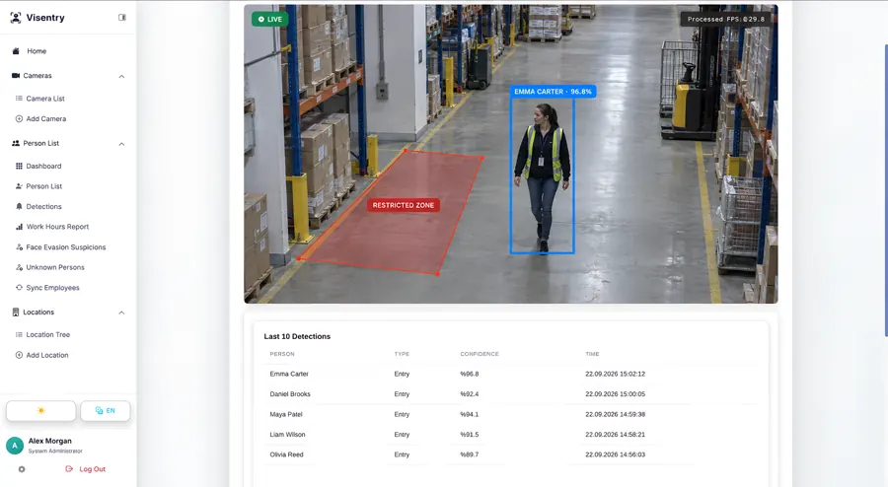This screenshot has height=487, width=888.
Task: Click the Log Out link
Action: [93, 469]
